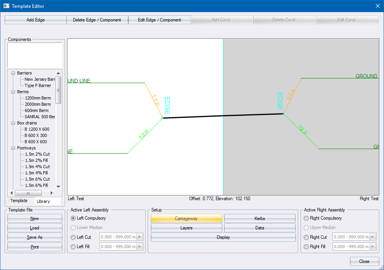Collapse the Box drains tree node
Viewport: 384px width, 270px height.
(13, 123)
